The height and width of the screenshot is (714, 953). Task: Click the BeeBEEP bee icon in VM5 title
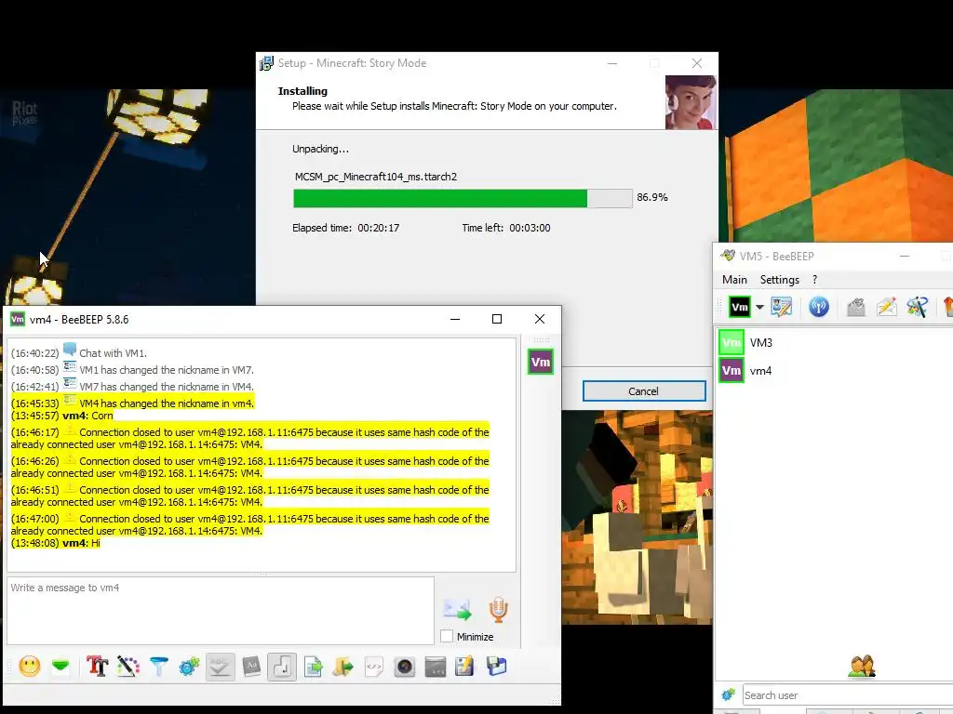click(728, 256)
